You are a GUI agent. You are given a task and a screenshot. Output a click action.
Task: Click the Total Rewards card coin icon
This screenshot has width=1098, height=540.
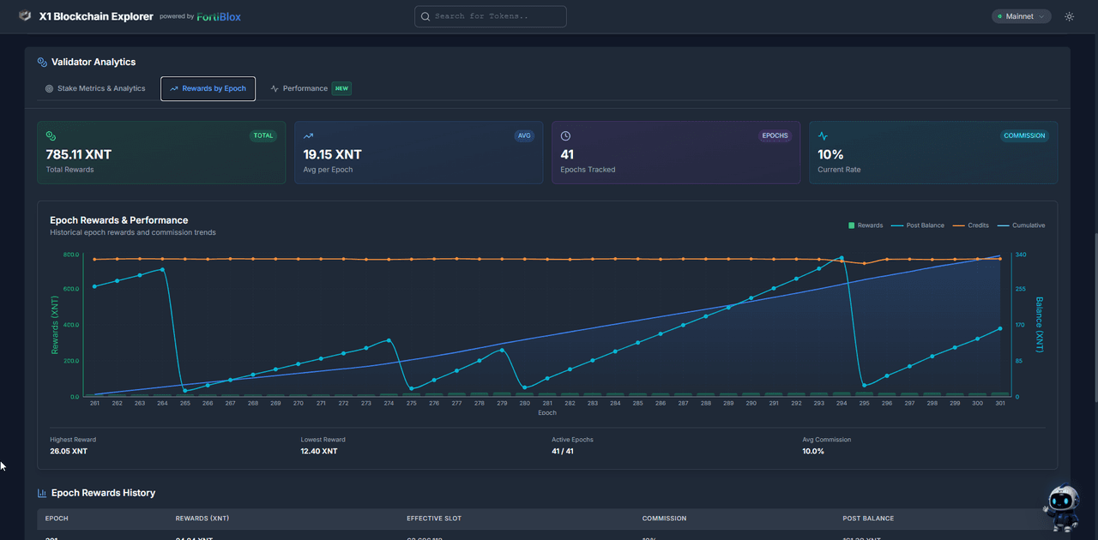(51, 135)
